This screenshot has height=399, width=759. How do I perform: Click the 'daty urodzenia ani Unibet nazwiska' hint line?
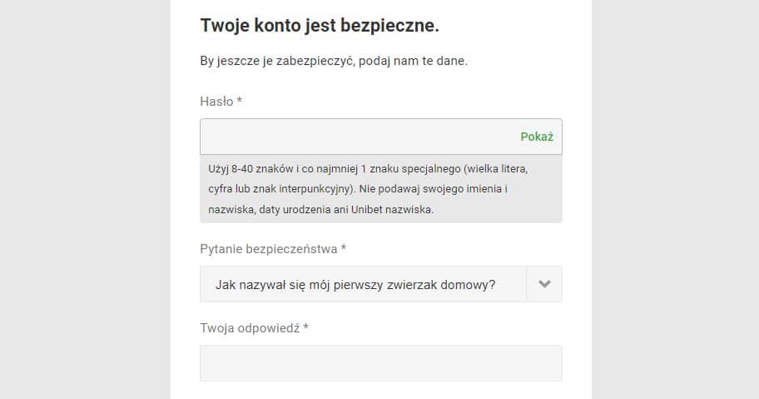point(320,210)
